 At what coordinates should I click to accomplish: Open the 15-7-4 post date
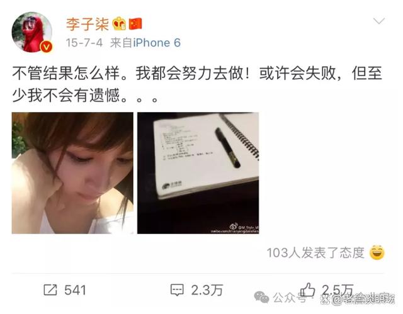pos(84,43)
